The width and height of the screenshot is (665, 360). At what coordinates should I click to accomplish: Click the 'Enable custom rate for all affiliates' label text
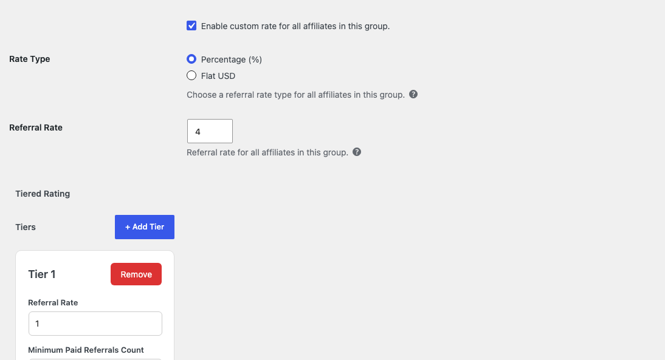[295, 26]
